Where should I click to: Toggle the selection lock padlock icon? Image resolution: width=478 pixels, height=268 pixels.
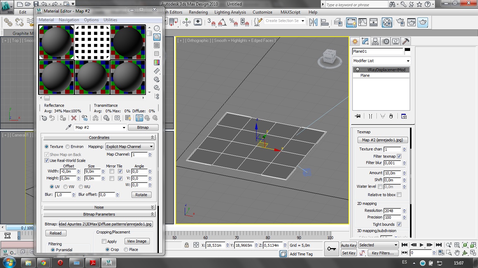pos(187,245)
